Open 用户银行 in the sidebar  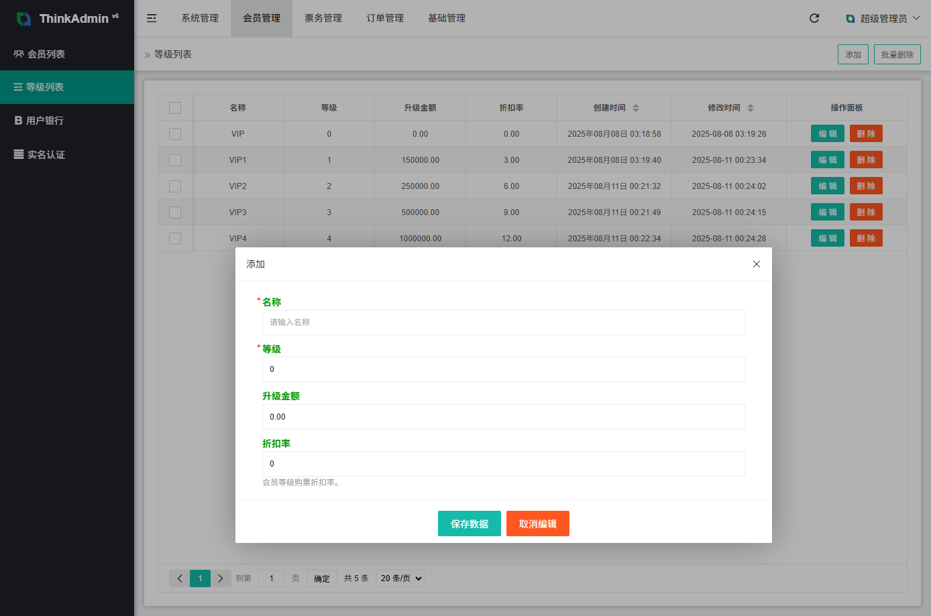[67, 121]
